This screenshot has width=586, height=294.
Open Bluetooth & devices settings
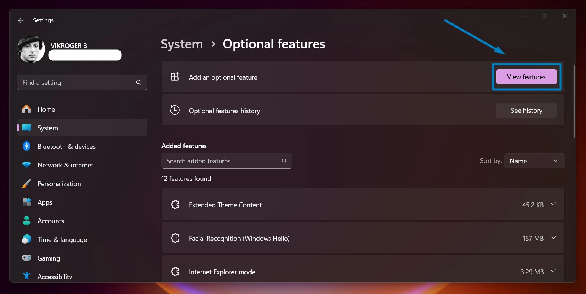pyautogui.click(x=82, y=146)
